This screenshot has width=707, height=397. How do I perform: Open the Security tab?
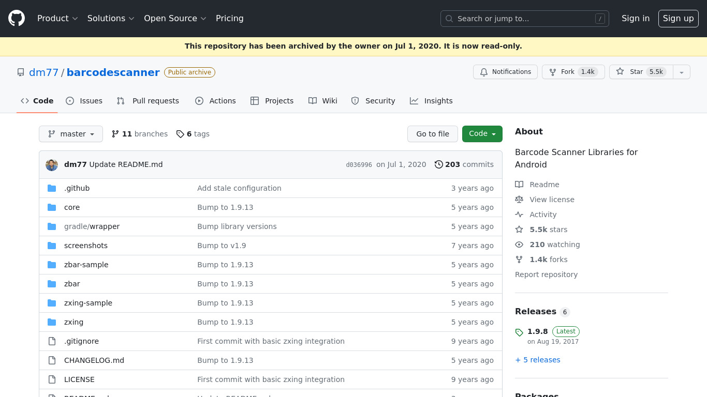coord(373,101)
